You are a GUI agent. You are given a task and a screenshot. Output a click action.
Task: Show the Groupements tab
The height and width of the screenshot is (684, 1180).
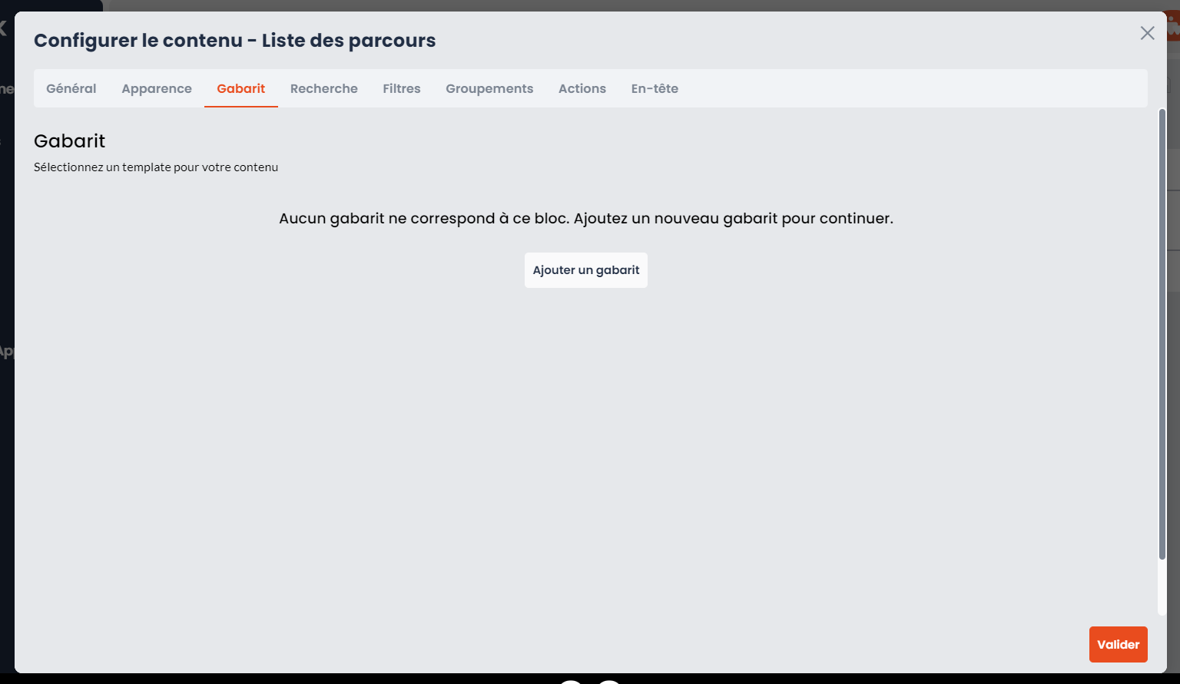[x=489, y=88]
